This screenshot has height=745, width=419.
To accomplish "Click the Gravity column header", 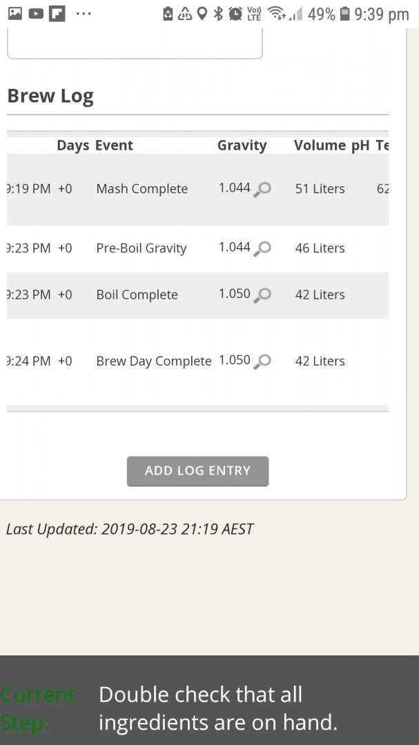I will 242,146.
